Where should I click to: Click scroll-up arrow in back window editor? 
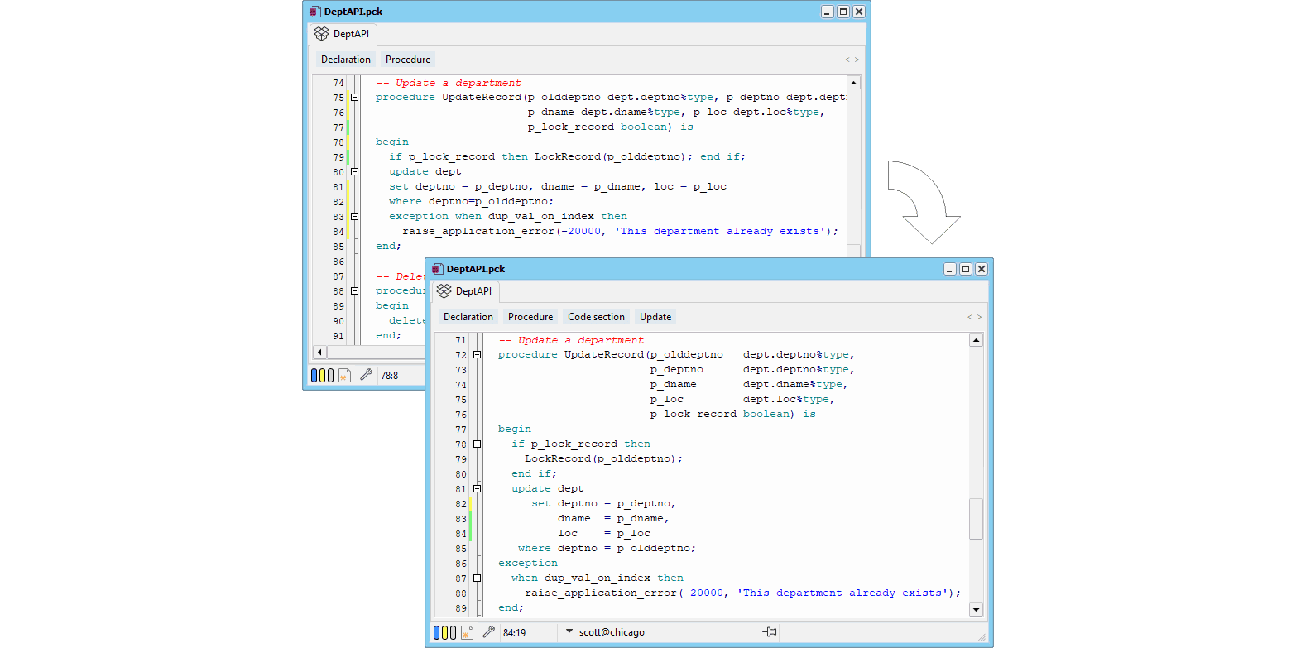click(853, 83)
